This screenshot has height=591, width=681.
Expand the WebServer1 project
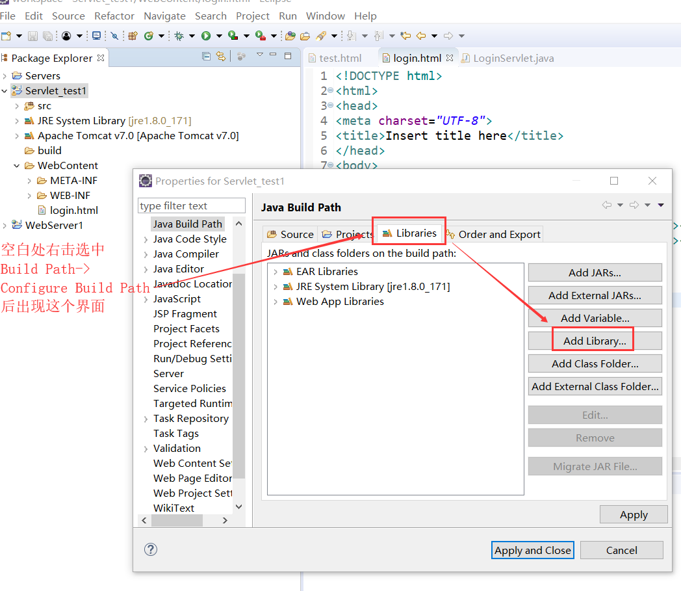click(5, 226)
